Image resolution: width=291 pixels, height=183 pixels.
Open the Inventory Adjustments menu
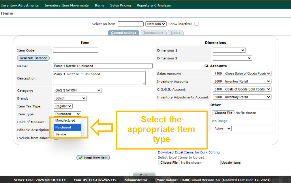pyautogui.click(x=20, y=6)
